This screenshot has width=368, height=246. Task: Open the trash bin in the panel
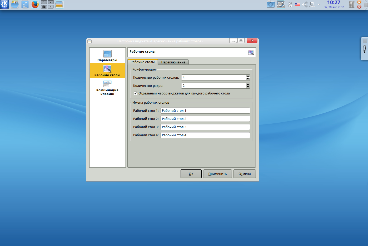[x=351, y=4]
